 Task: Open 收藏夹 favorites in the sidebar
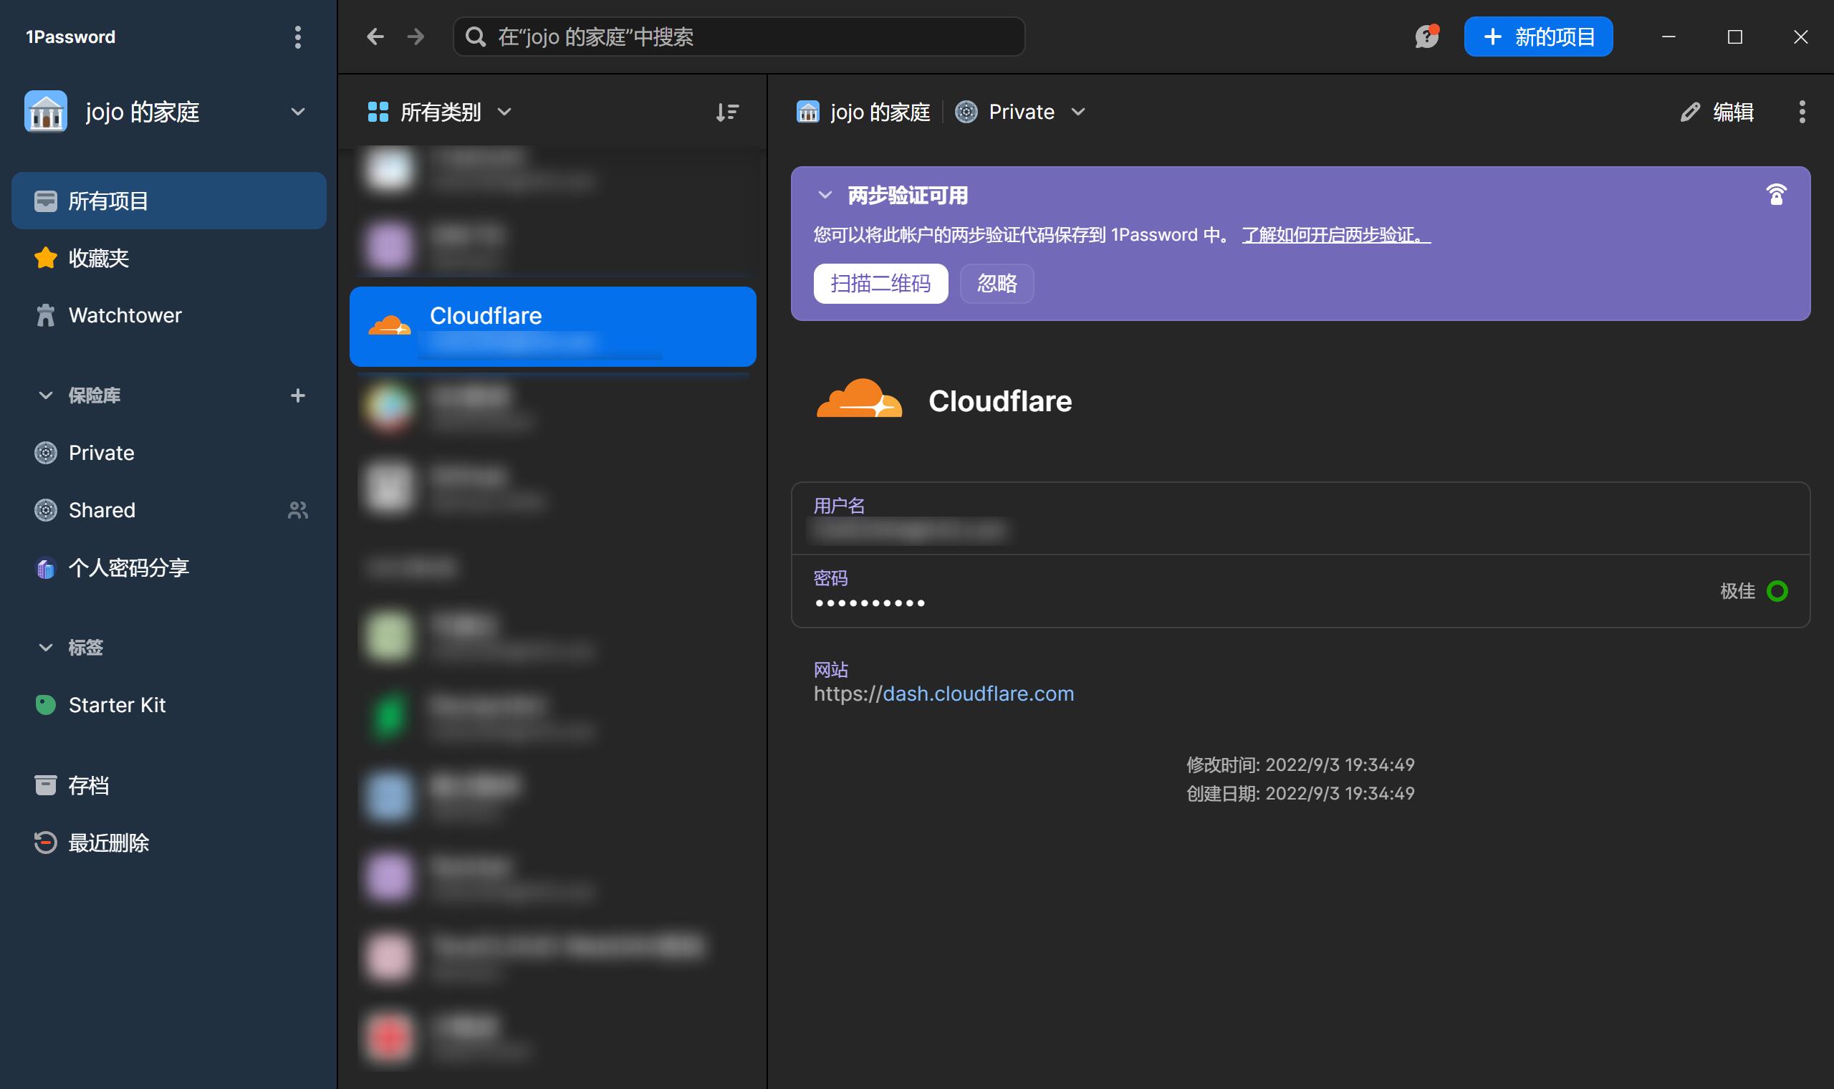point(98,259)
